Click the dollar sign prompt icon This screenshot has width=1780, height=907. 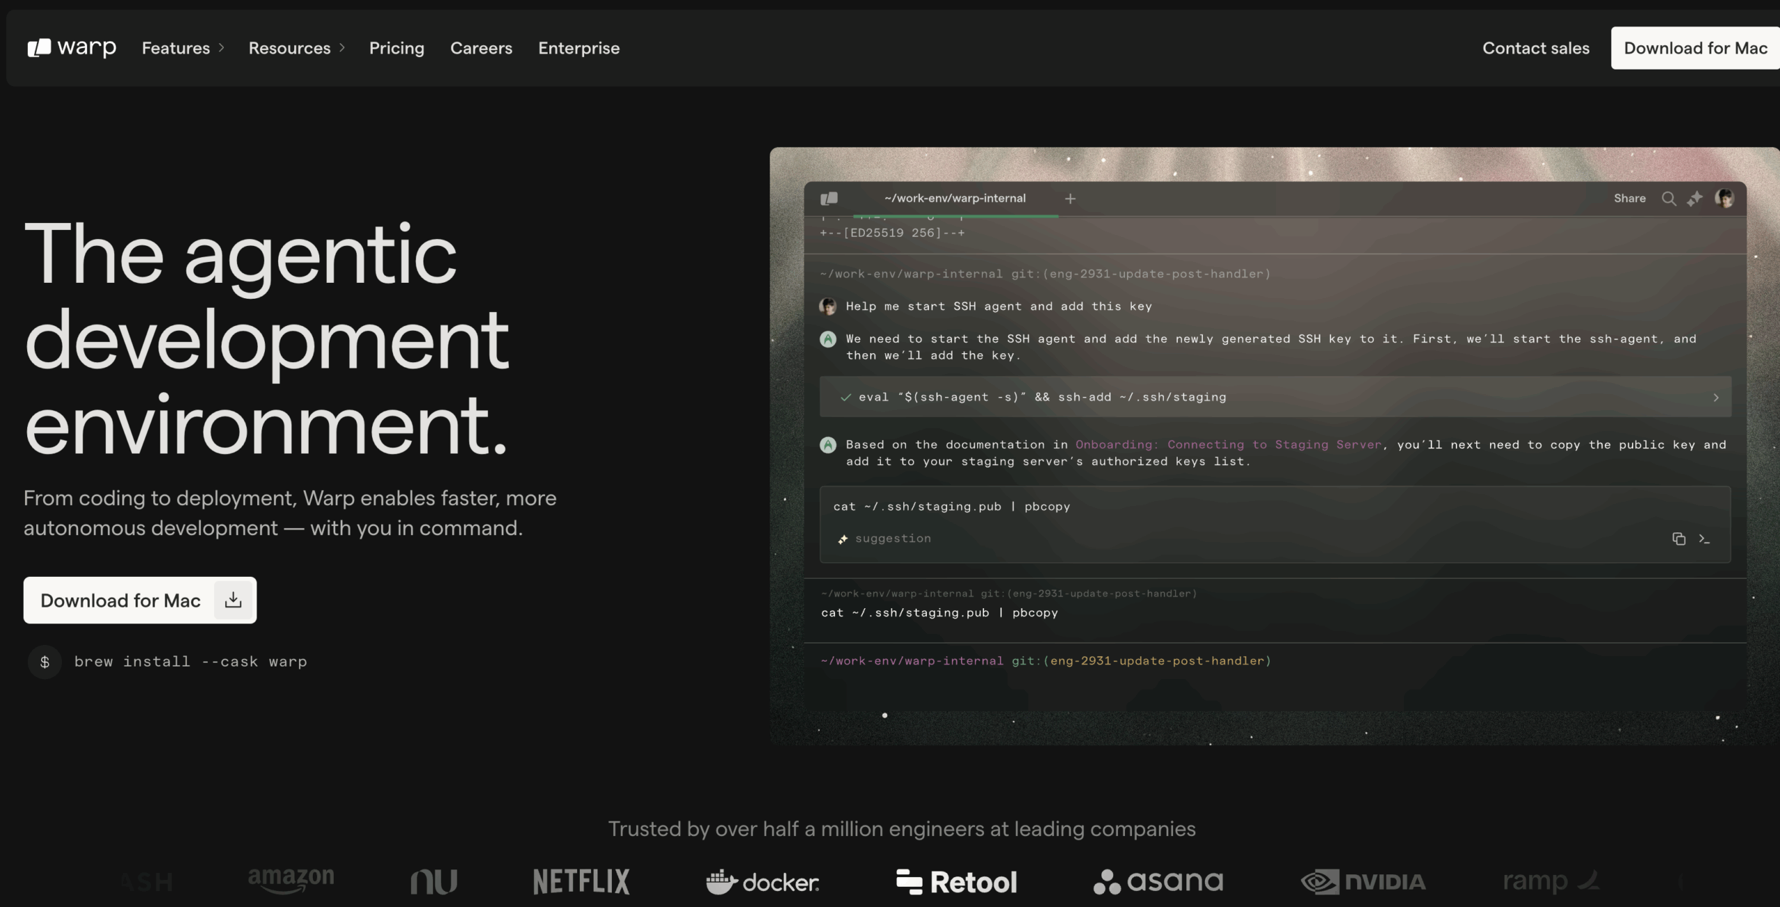(x=44, y=662)
